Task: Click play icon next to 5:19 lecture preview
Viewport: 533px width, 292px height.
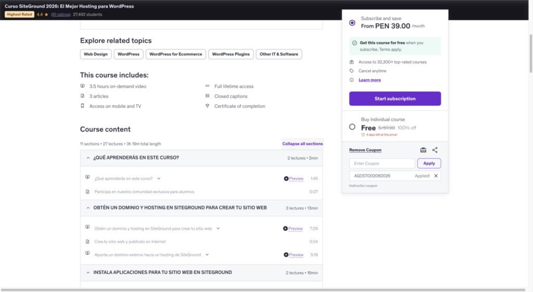Action: click(x=286, y=255)
